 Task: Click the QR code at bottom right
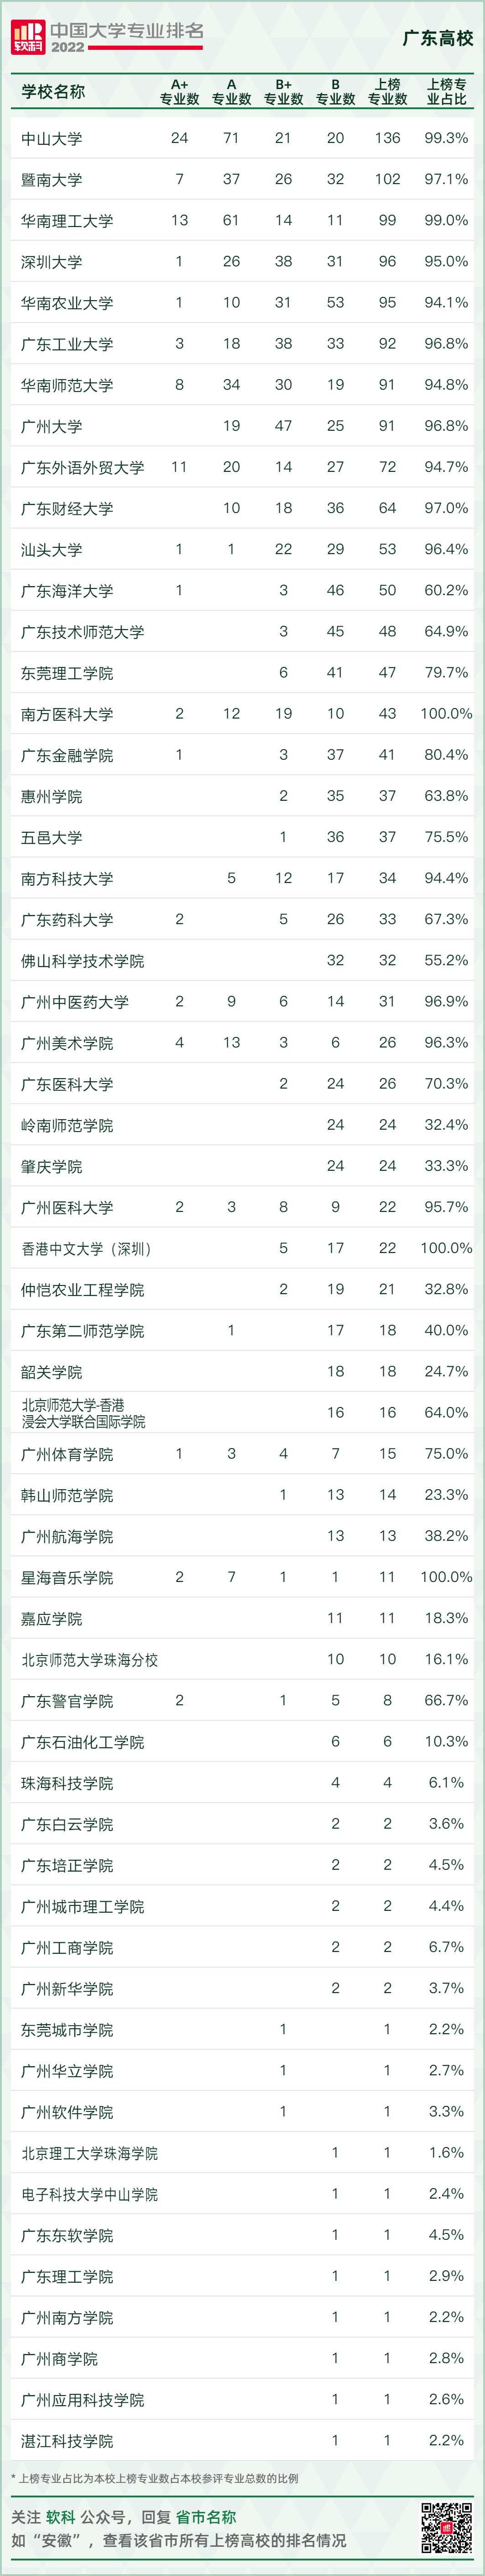click(x=447, y=2527)
